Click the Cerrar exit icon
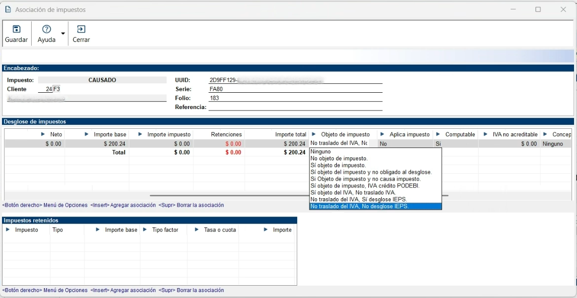This screenshot has width=577, height=298. coord(81,30)
